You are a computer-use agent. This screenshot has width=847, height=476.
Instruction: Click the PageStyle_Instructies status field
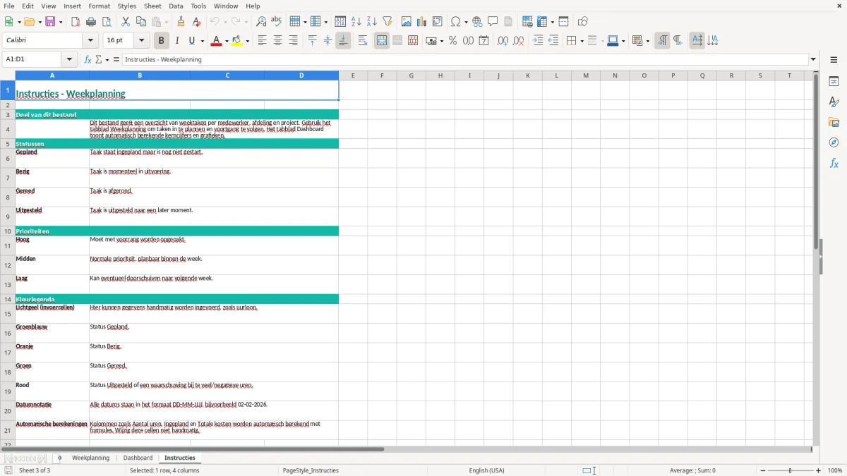tap(311, 470)
